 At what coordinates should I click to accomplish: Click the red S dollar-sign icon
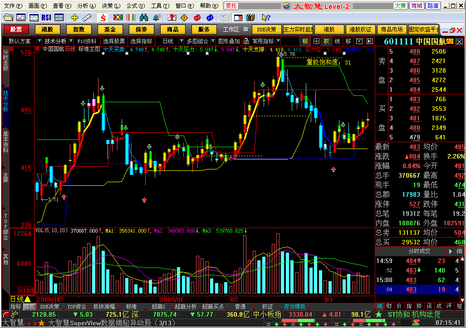coord(103,18)
